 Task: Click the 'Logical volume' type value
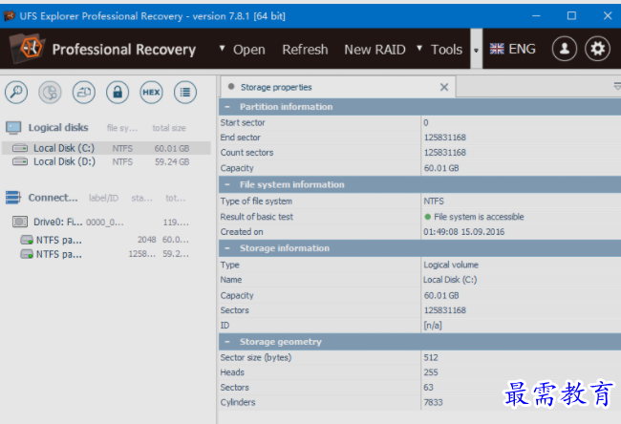click(451, 265)
